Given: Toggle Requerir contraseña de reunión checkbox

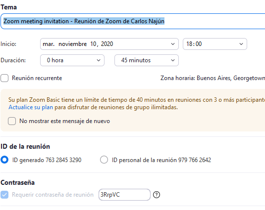Looking at the screenshot, I should point(4,195).
